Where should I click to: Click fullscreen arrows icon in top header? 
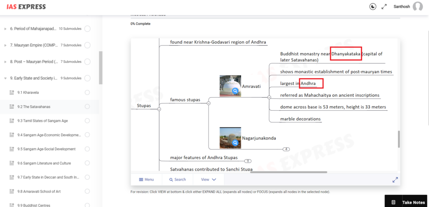pyautogui.click(x=384, y=7)
